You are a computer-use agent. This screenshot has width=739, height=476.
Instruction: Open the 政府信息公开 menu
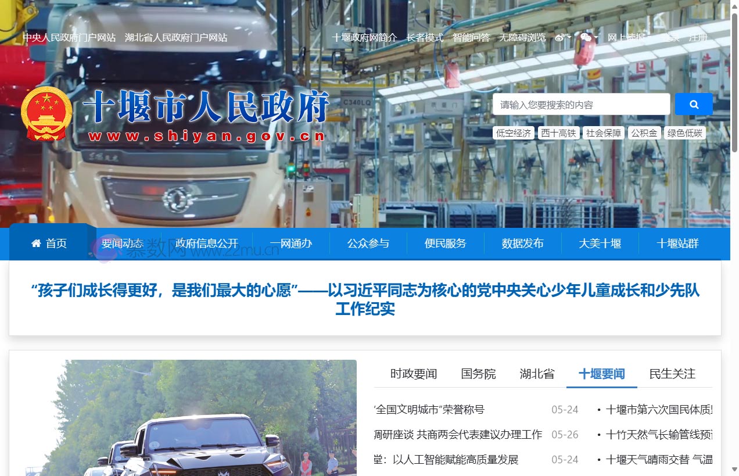(x=206, y=243)
